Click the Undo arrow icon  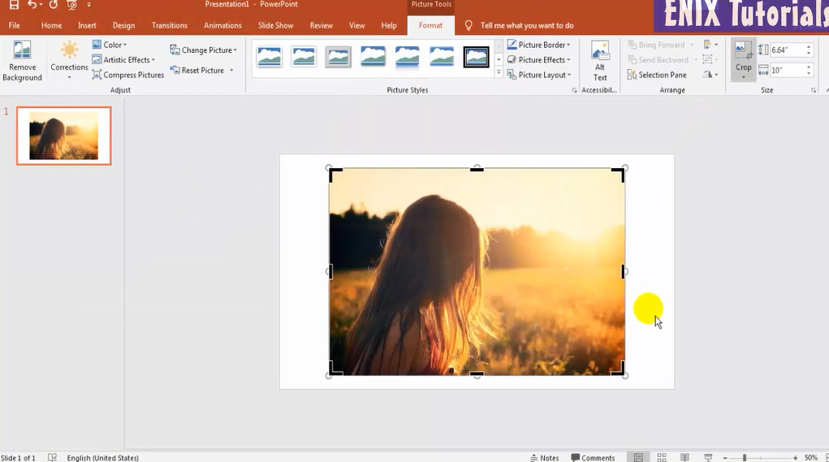tap(33, 5)
